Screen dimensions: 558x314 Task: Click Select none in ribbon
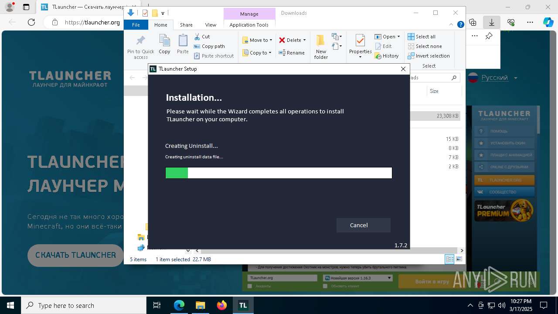click(x=425, y=46)
